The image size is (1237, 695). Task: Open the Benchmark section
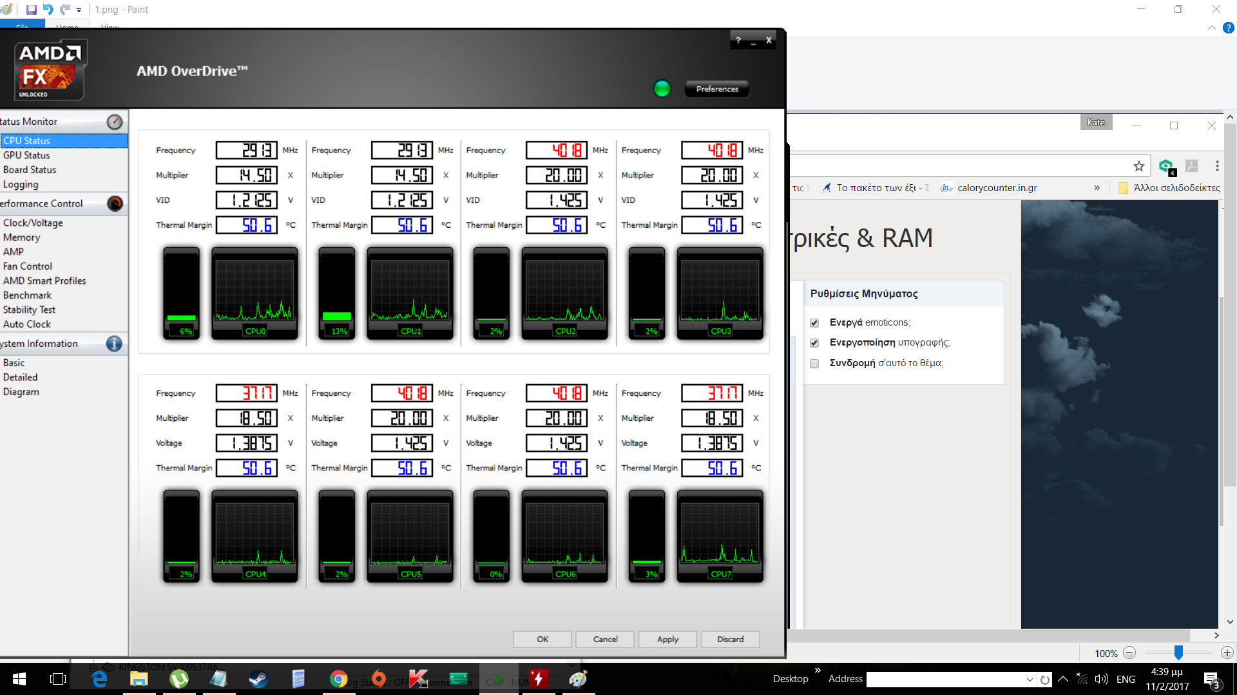click(x=27, y=295)
